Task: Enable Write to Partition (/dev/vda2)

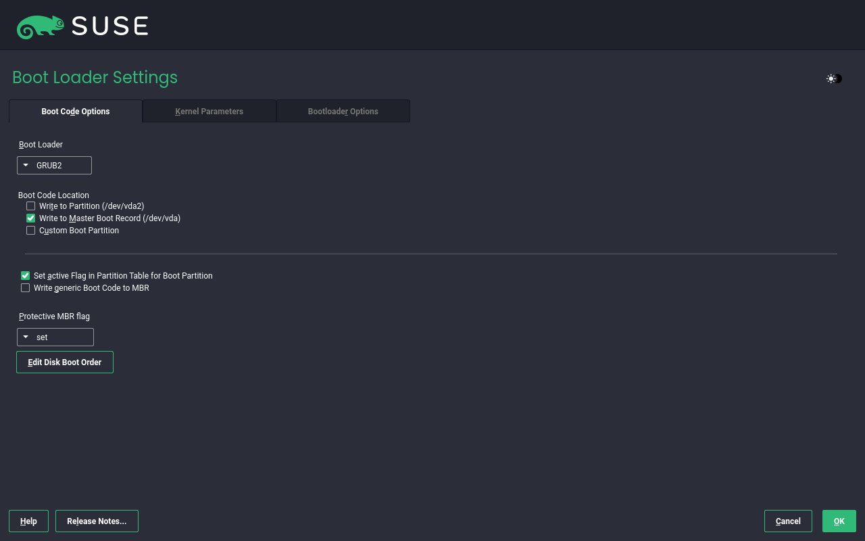Action: (31, 206)
